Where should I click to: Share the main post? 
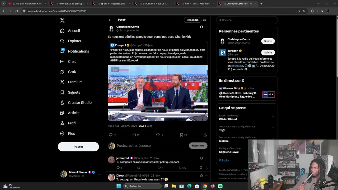205,135
